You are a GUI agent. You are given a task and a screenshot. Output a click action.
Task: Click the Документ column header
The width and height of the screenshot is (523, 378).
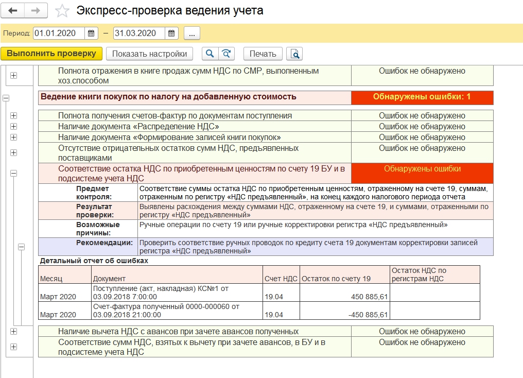(x=177, y=274)
